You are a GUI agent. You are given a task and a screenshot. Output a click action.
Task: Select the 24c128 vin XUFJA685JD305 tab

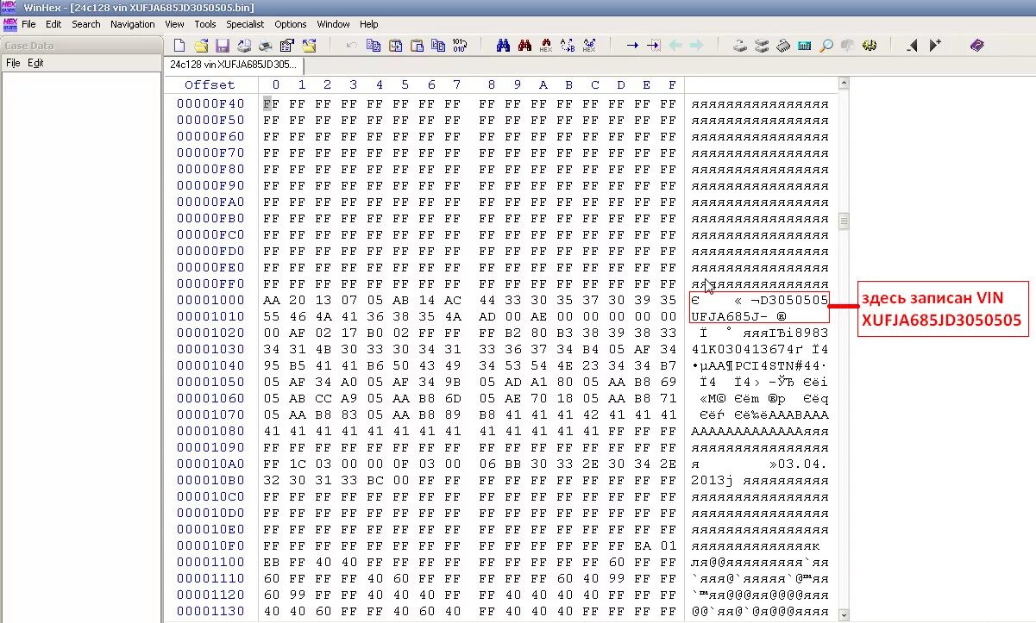coord(234,65)
